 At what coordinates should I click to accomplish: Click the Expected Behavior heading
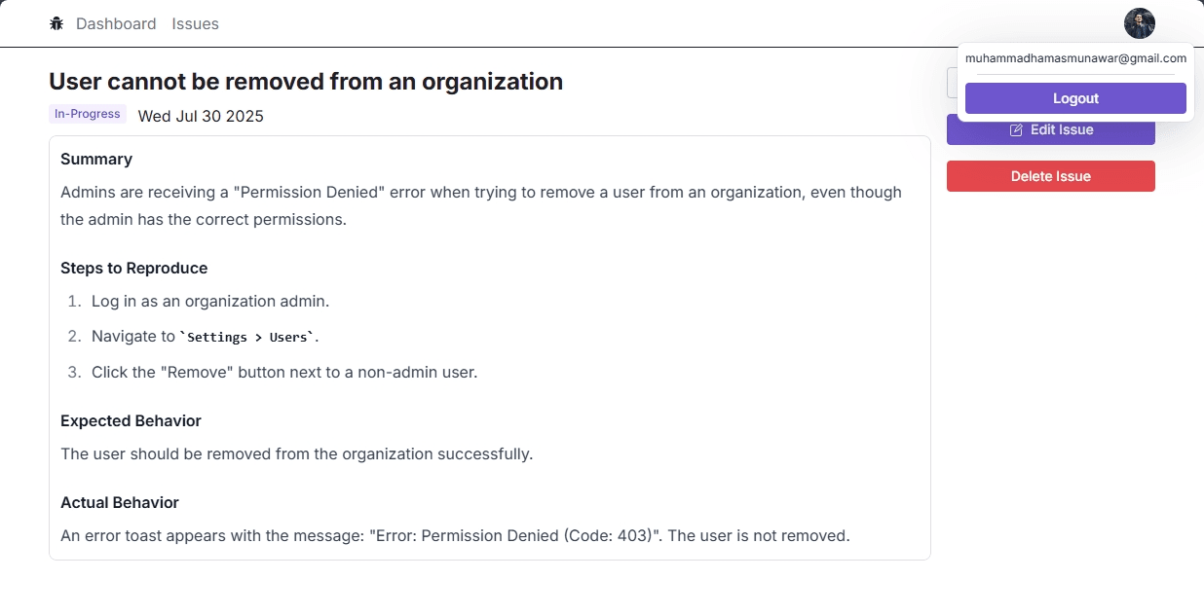131,420
